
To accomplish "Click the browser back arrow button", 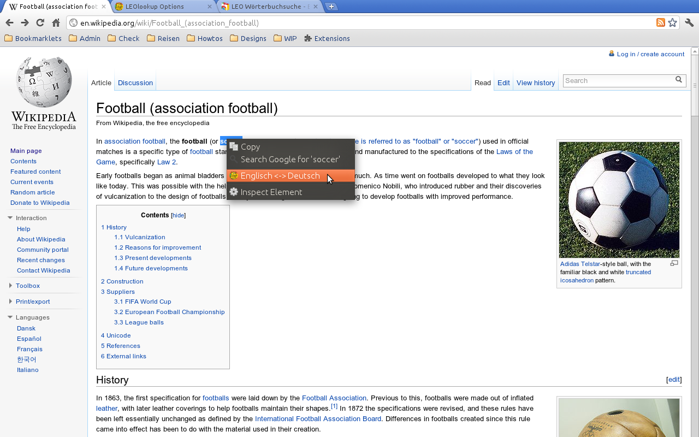I will 9,23.
